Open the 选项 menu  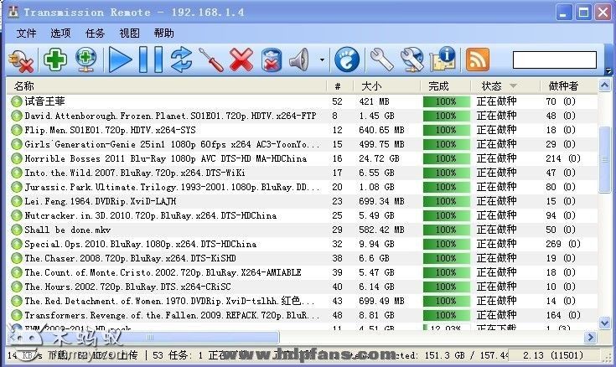click(x=60, y=34)
